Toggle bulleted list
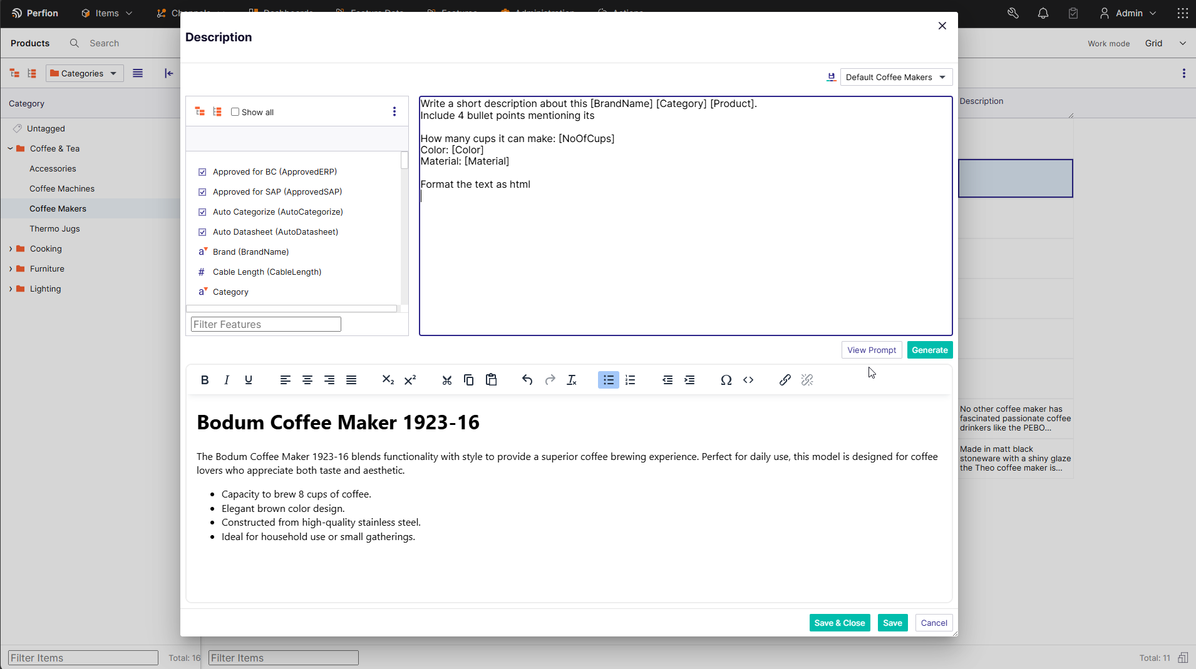Image resolution: width=1196 pixels, height=669 pixels. tap(609, 380)
